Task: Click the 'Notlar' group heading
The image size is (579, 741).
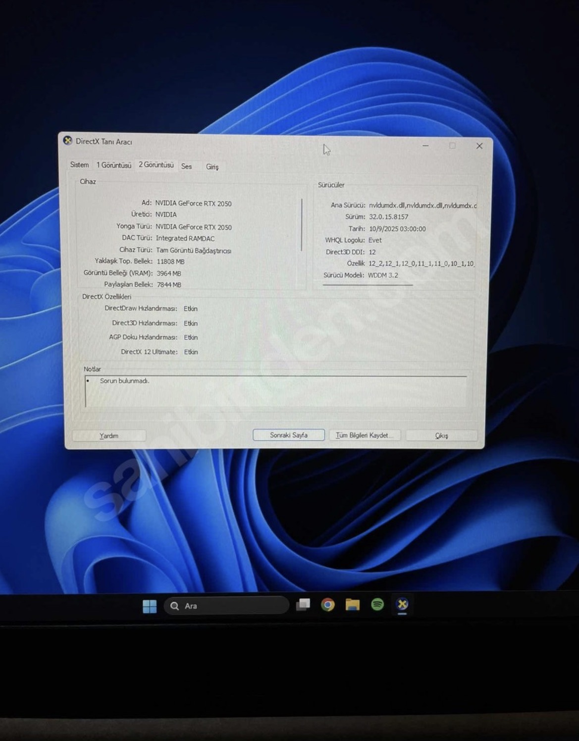Action: (x=92, y=369)
